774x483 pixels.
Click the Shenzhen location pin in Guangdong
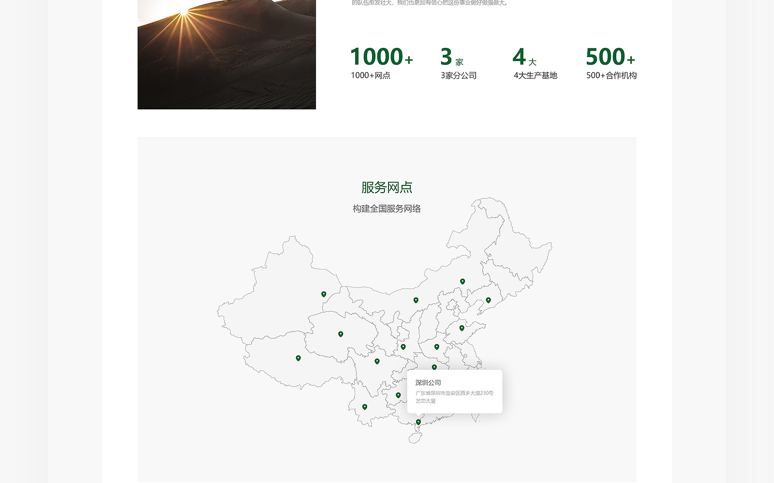[418, 422]
